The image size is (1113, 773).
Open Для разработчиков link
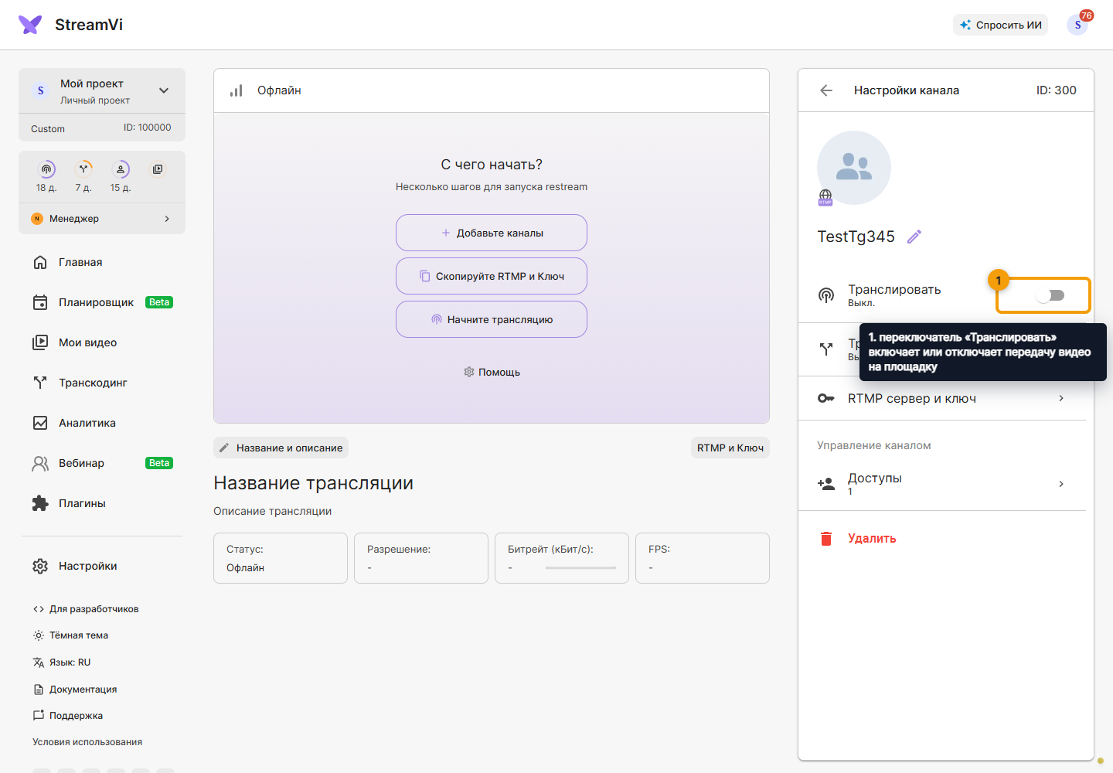pyautogui.click(x=86, y=609)
